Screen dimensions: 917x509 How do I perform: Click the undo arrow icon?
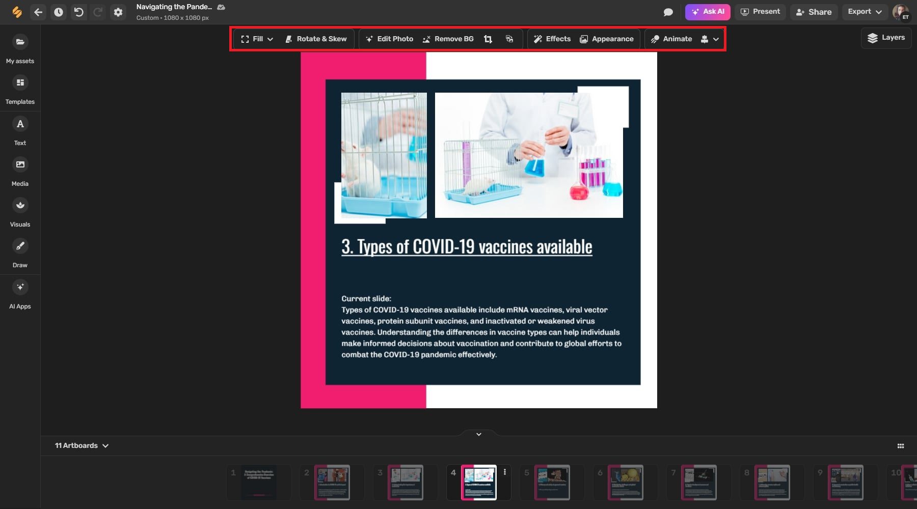point(78,12)
